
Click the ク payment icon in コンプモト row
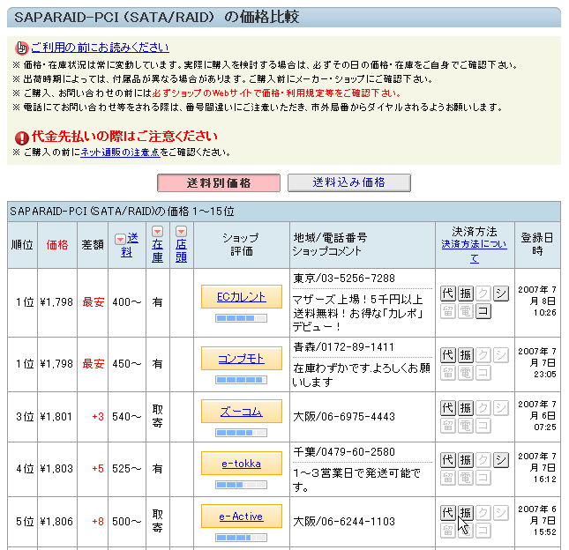pyautogui.click(x=483, y=355)
